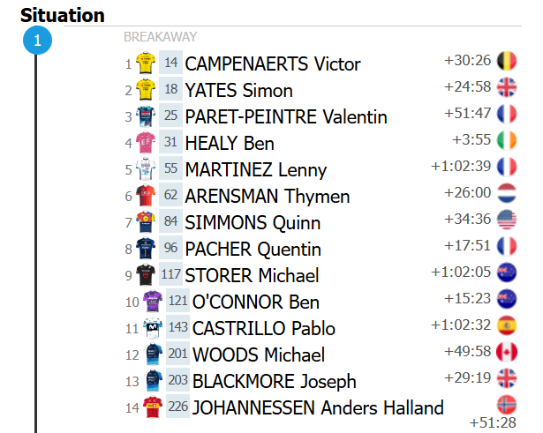The width and height of the screenshot is (543, 433).
Task: Click the blue group 1 circle marker
Action: pyautogui.click(x=35, y=41)
